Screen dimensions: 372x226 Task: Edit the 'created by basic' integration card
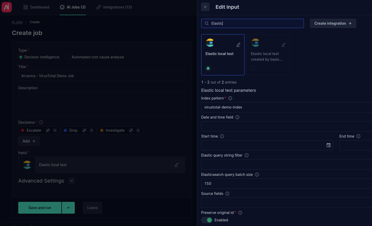283,45
